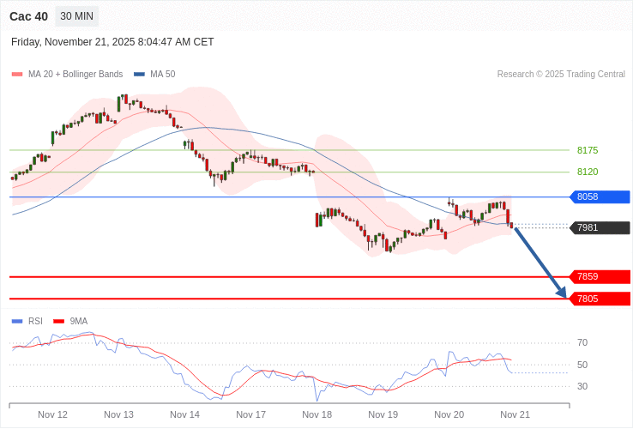Click the red 9MA legend swatch
Viewport: 633px width, 429px height.
59,322
